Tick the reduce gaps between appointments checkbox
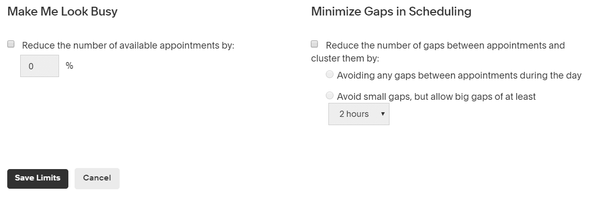Image resolution: width=592 pixels, height=197 pixels. click(x=314, y=44)
